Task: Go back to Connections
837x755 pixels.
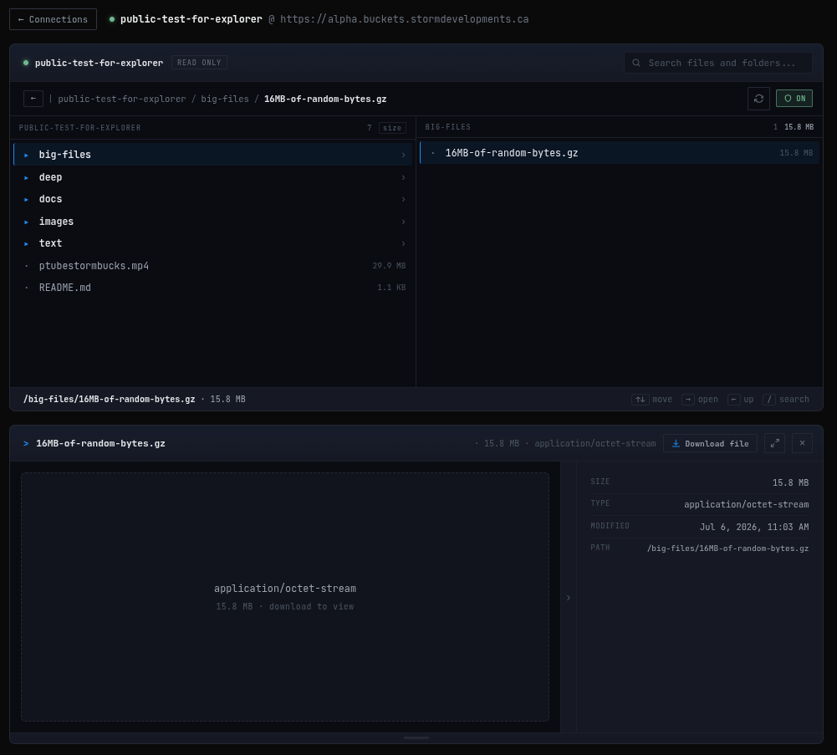Action: pos(53,19)
